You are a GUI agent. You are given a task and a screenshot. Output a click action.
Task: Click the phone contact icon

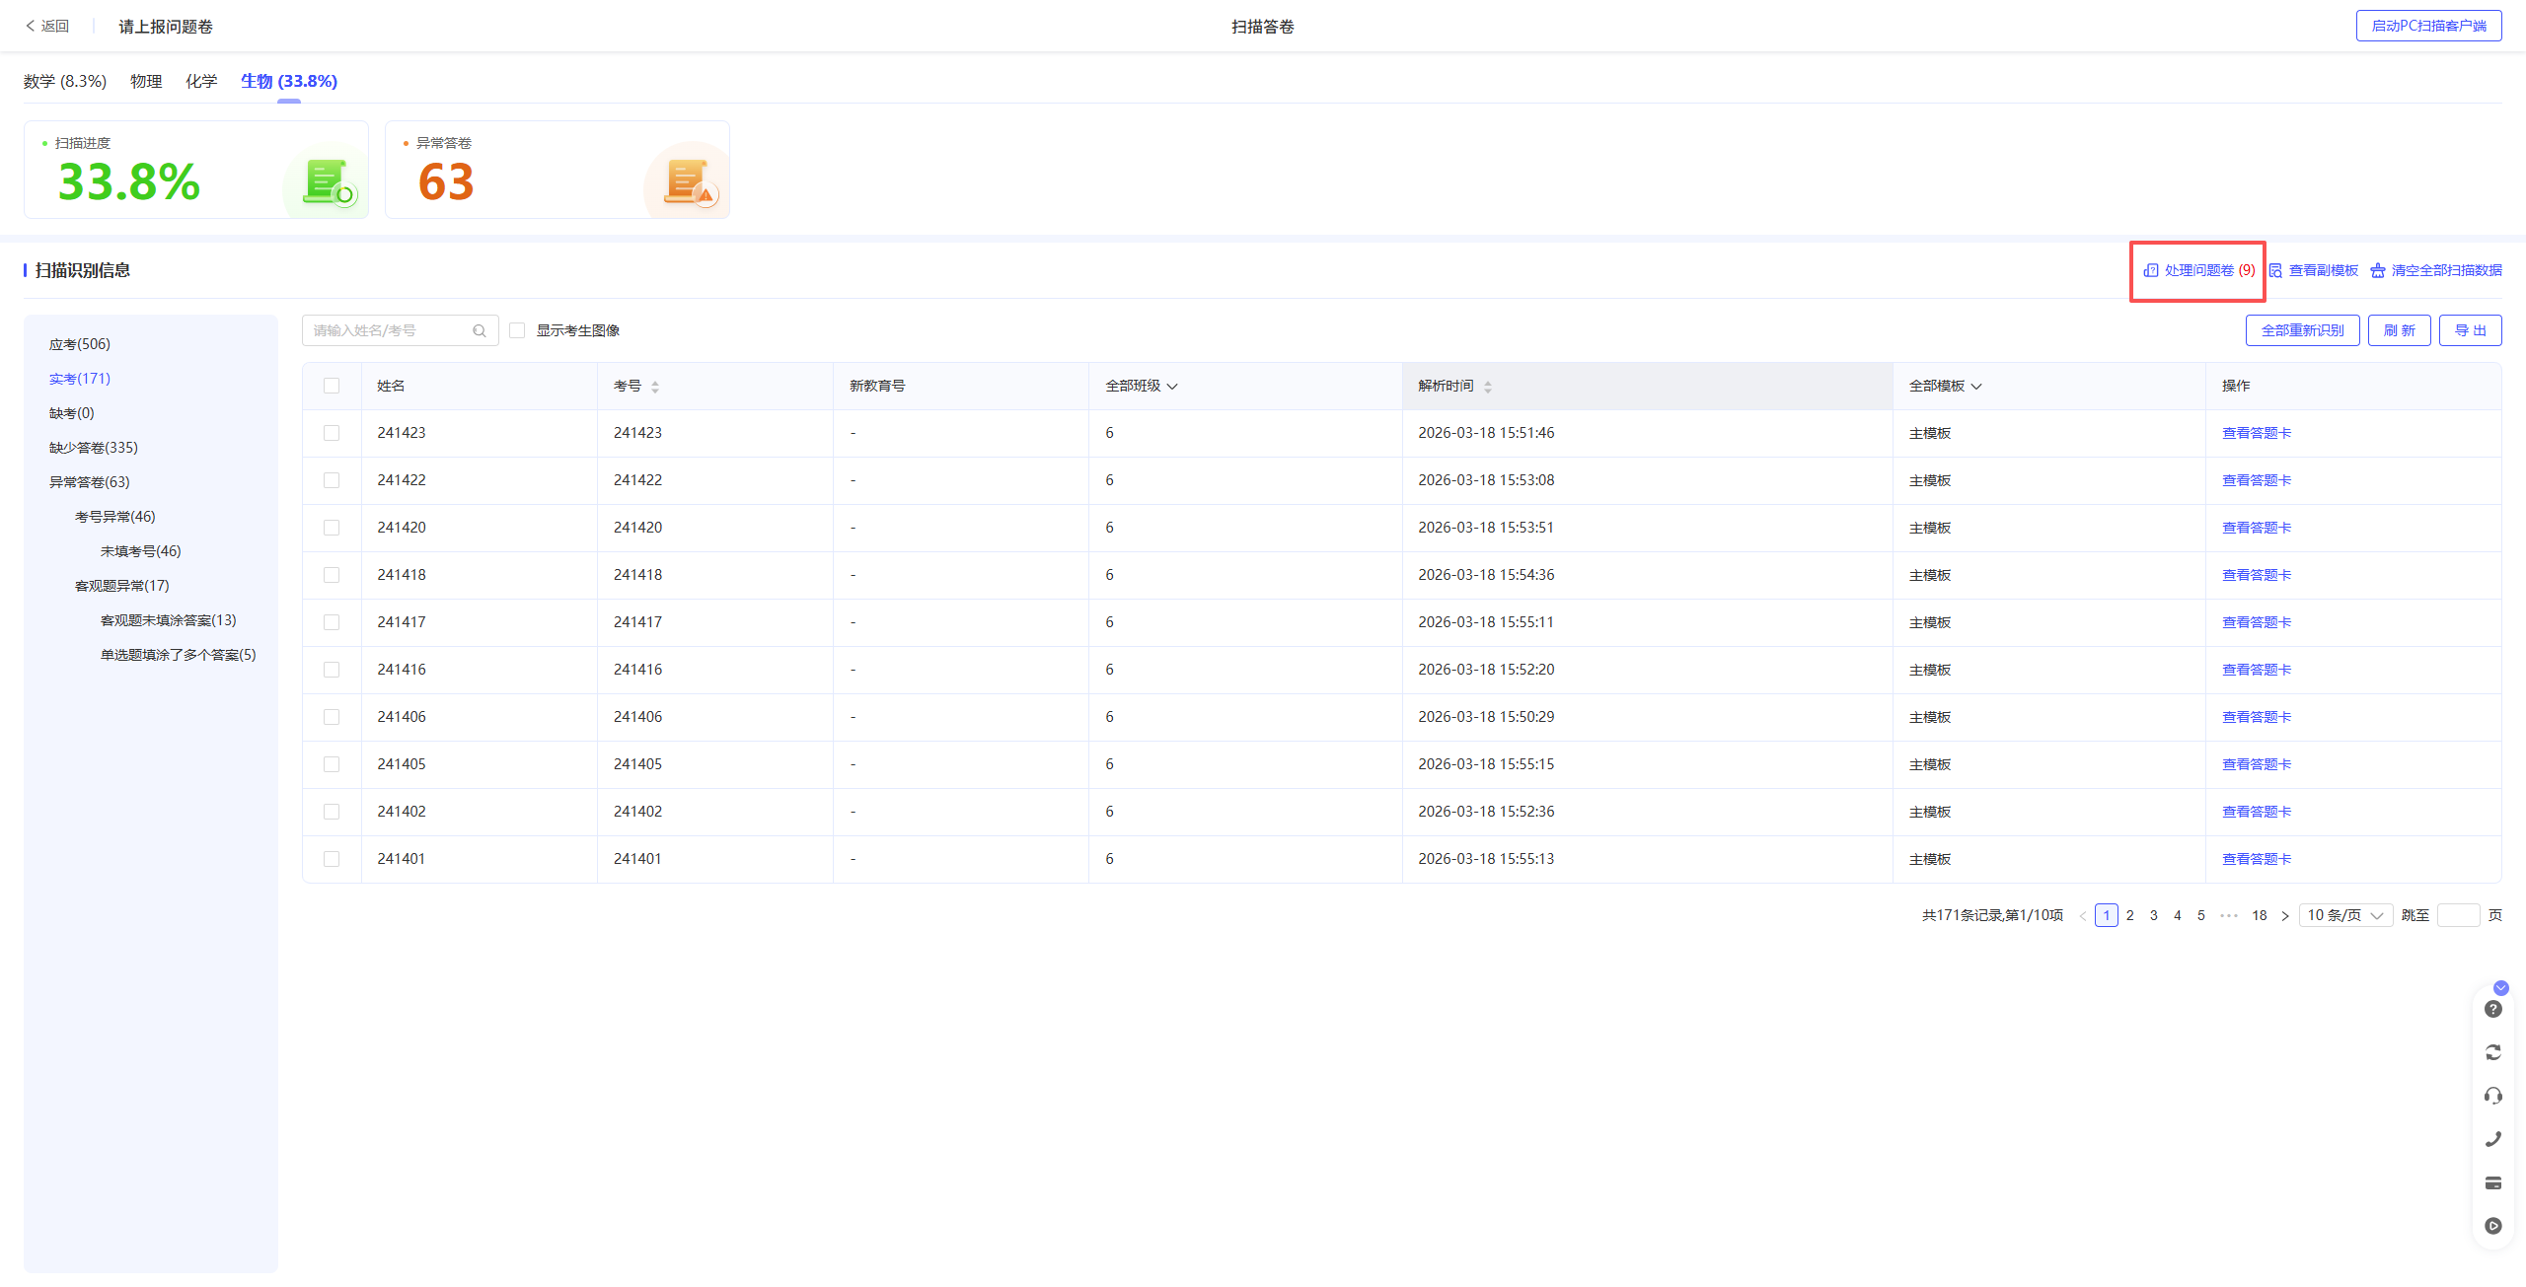(x=2492, y=1139)
